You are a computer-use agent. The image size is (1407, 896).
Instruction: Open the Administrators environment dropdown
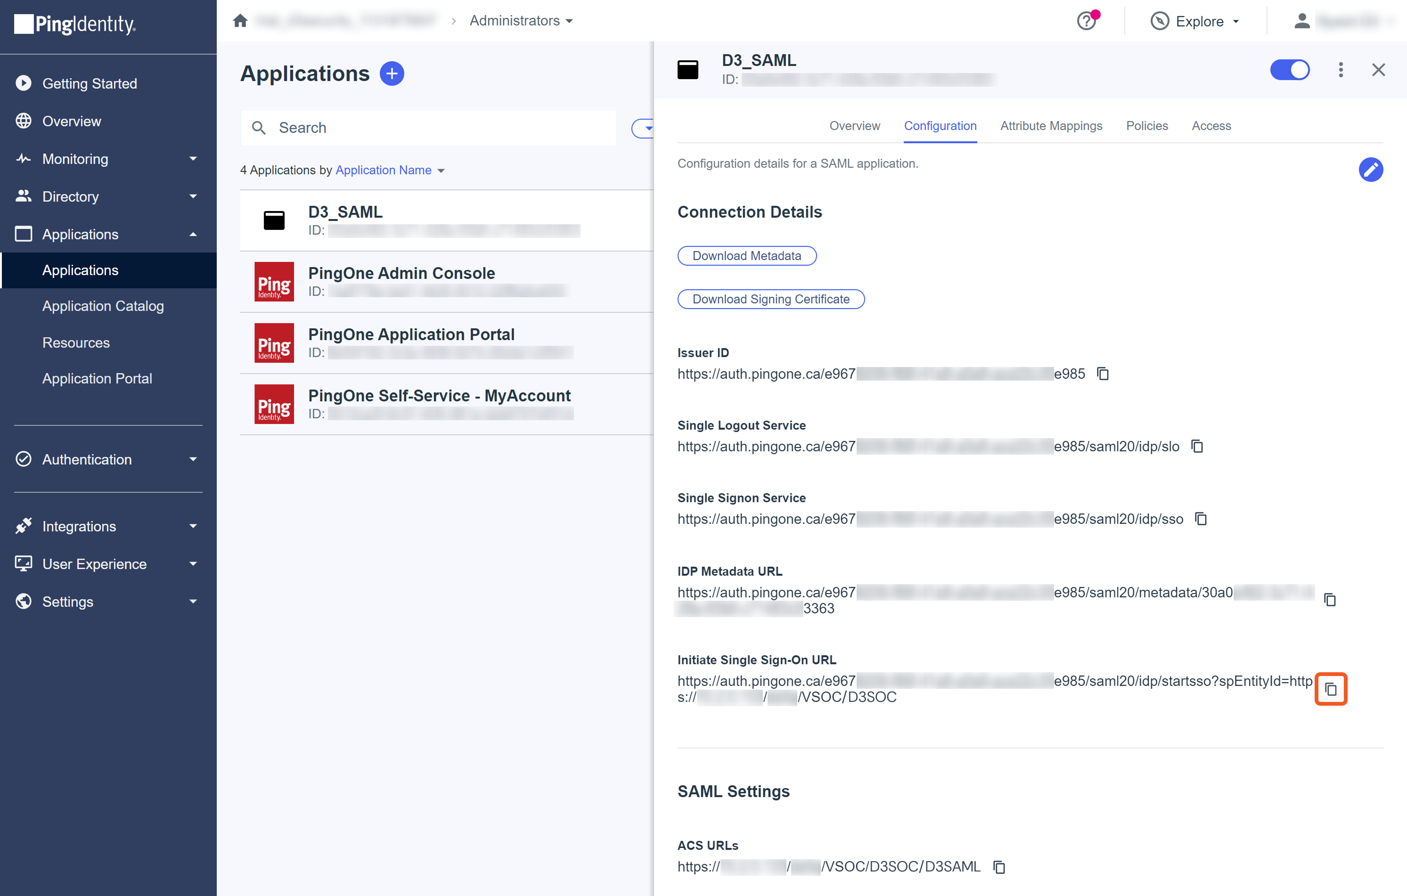click(x=521, y=21)
